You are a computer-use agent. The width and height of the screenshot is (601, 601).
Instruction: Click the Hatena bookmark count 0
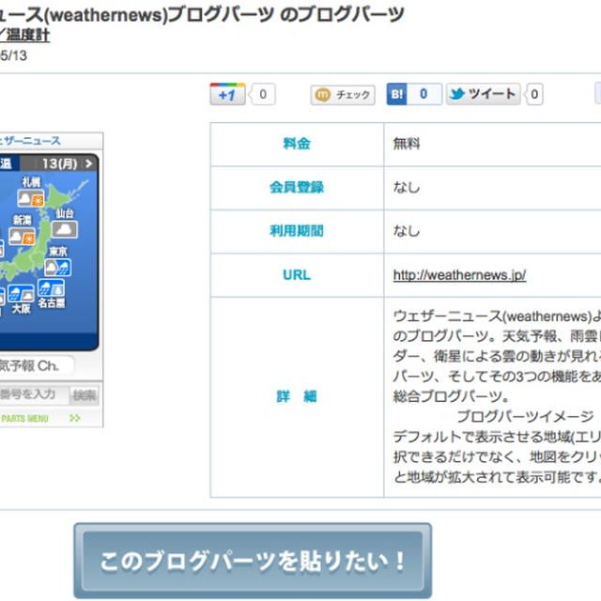(x=424, y=94)
